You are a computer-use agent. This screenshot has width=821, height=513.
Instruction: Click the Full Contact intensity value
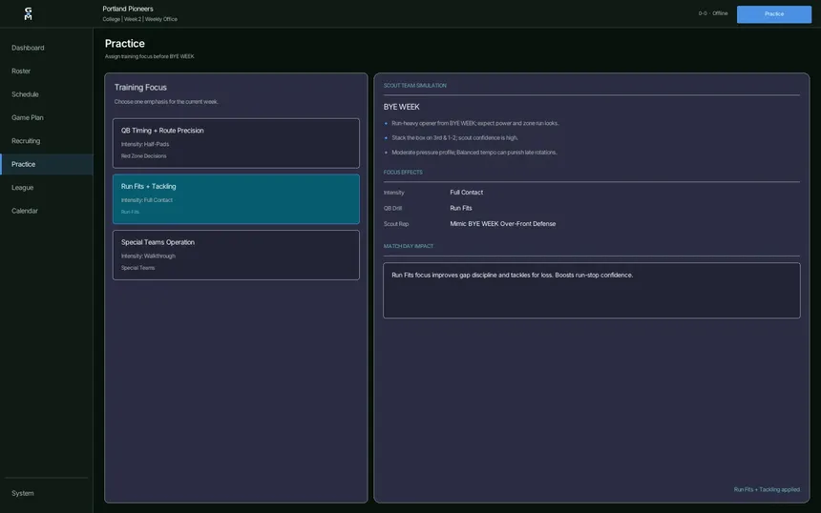tap(467, 193)
